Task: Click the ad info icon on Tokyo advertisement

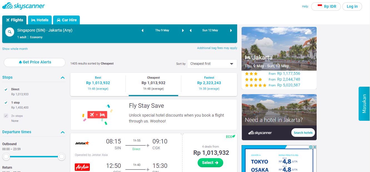Action: click(311, 147)
